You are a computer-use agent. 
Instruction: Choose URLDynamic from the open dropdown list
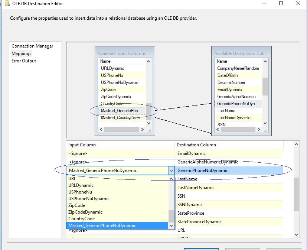click(x=117, y=185)
